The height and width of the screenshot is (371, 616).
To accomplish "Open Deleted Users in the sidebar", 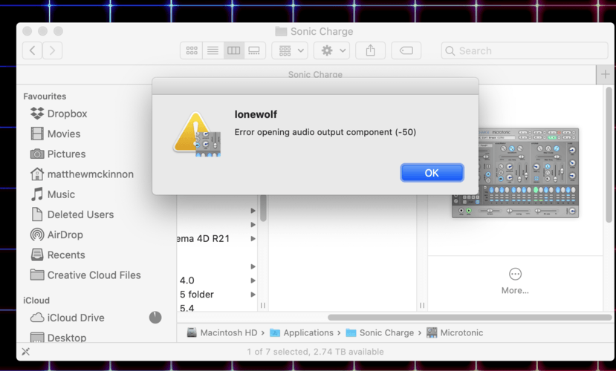I will click(80, 214).
